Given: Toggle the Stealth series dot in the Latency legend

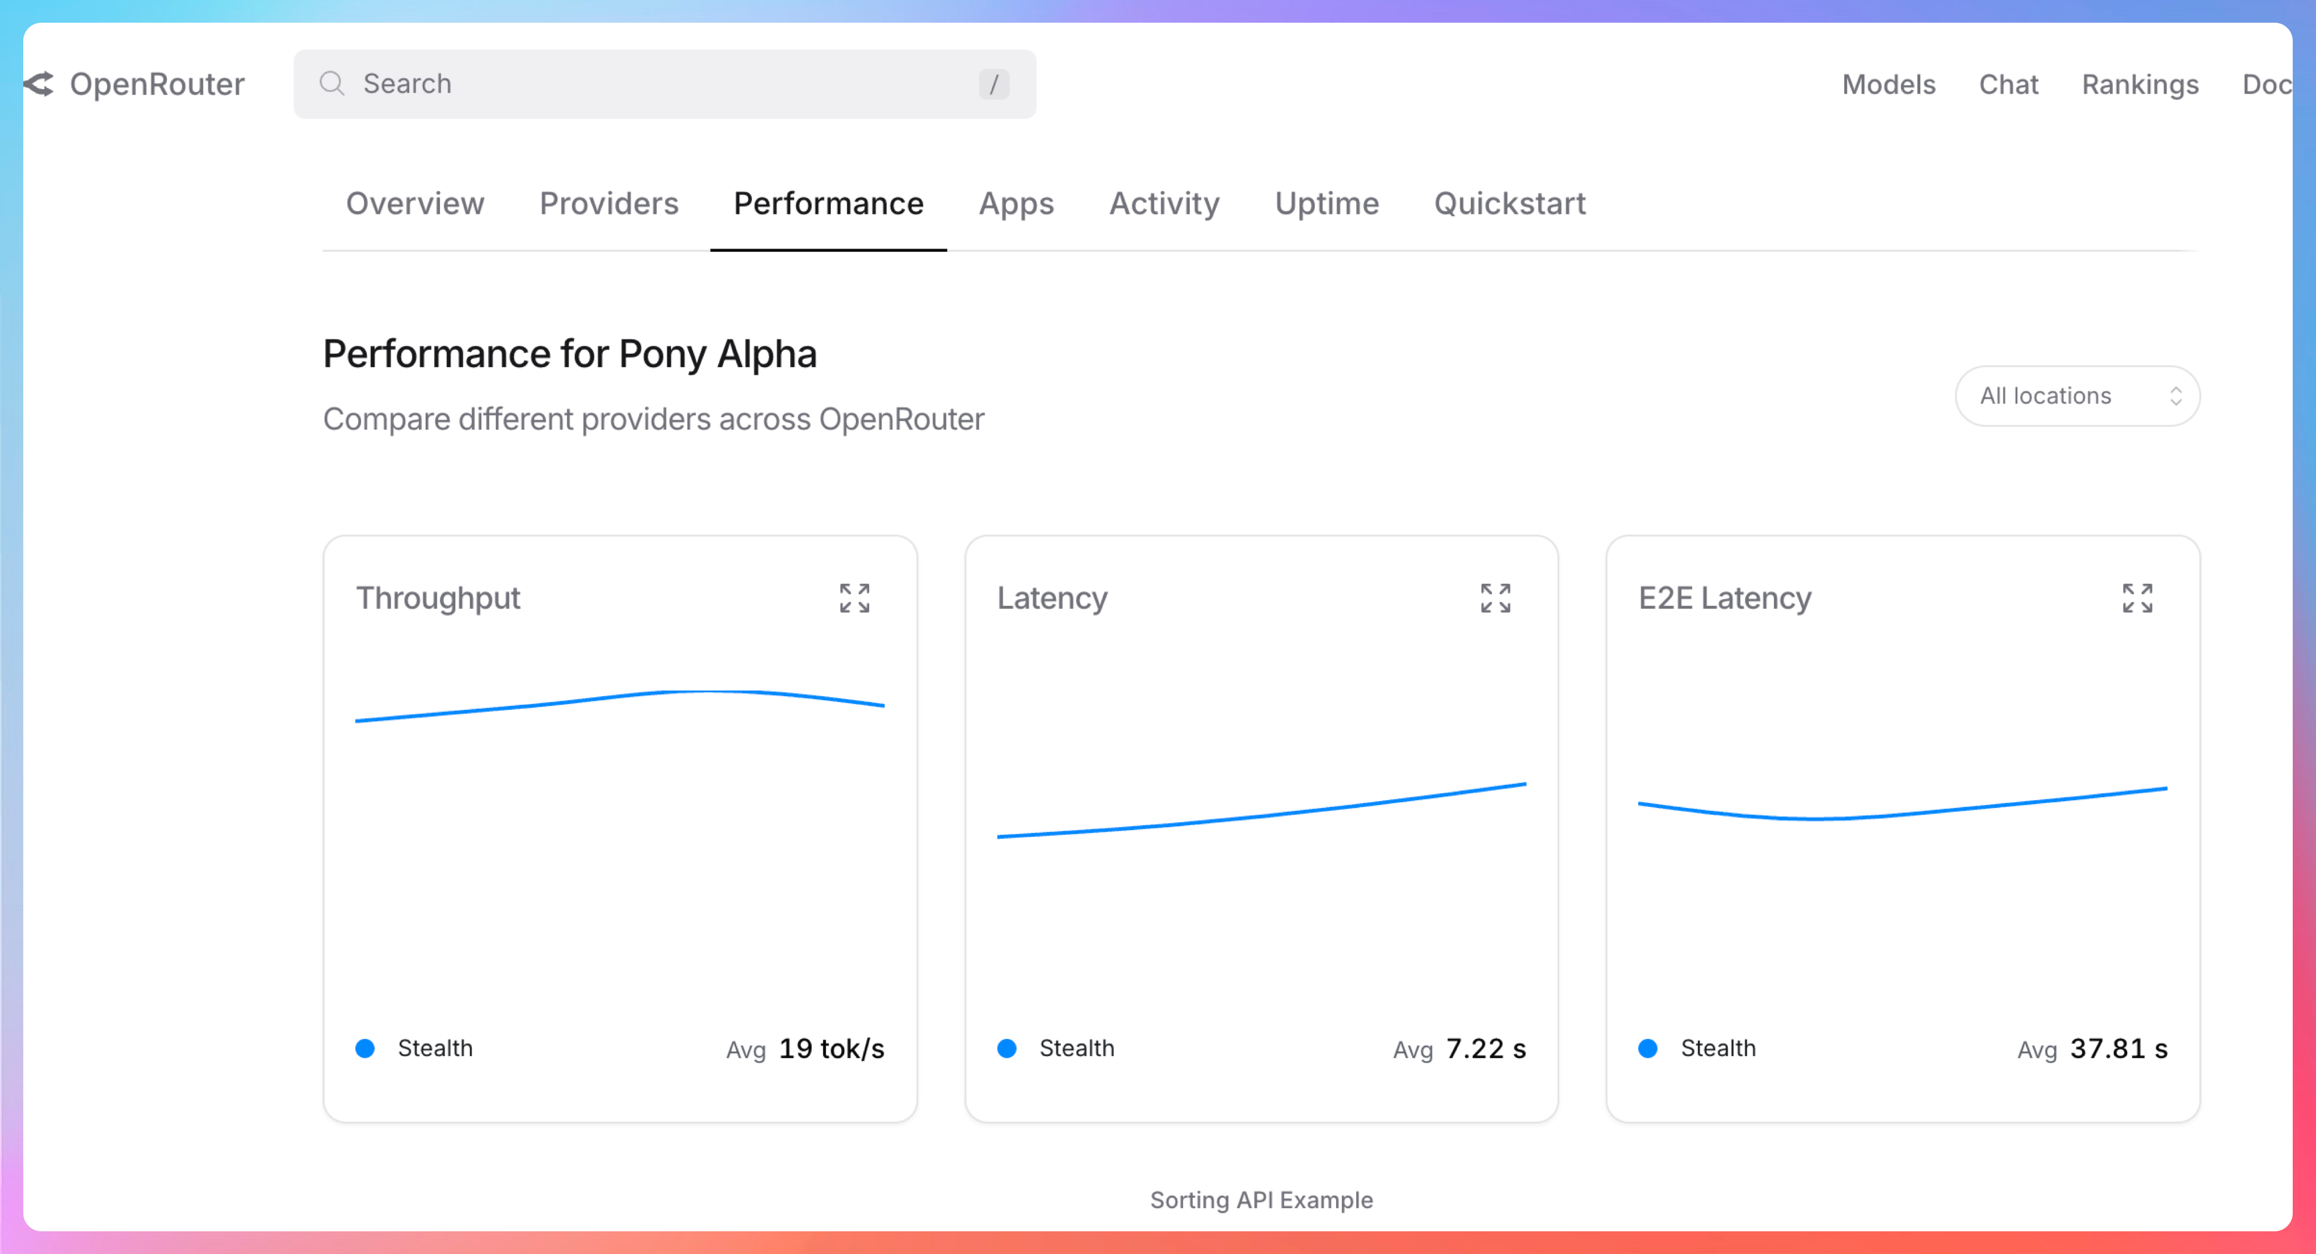Looking at the screenshot, I should [x=1007, y=1048].
